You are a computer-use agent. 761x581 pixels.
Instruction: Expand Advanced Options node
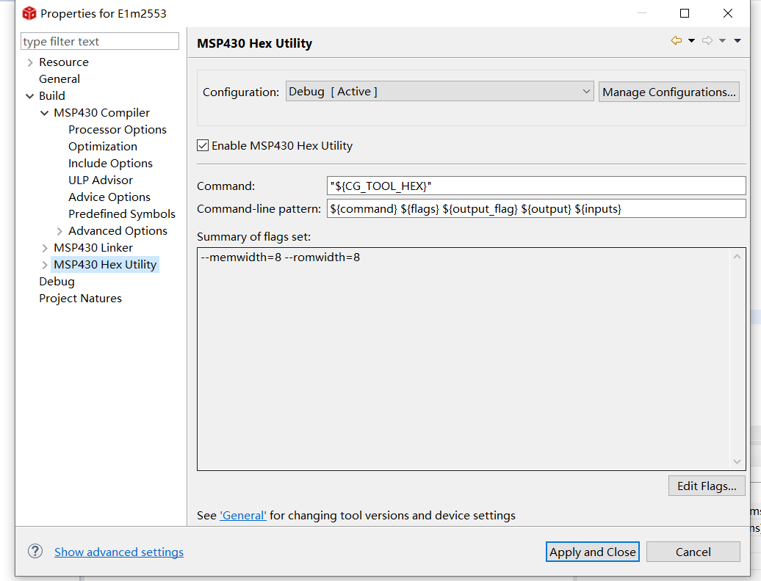tap(59, 231)
